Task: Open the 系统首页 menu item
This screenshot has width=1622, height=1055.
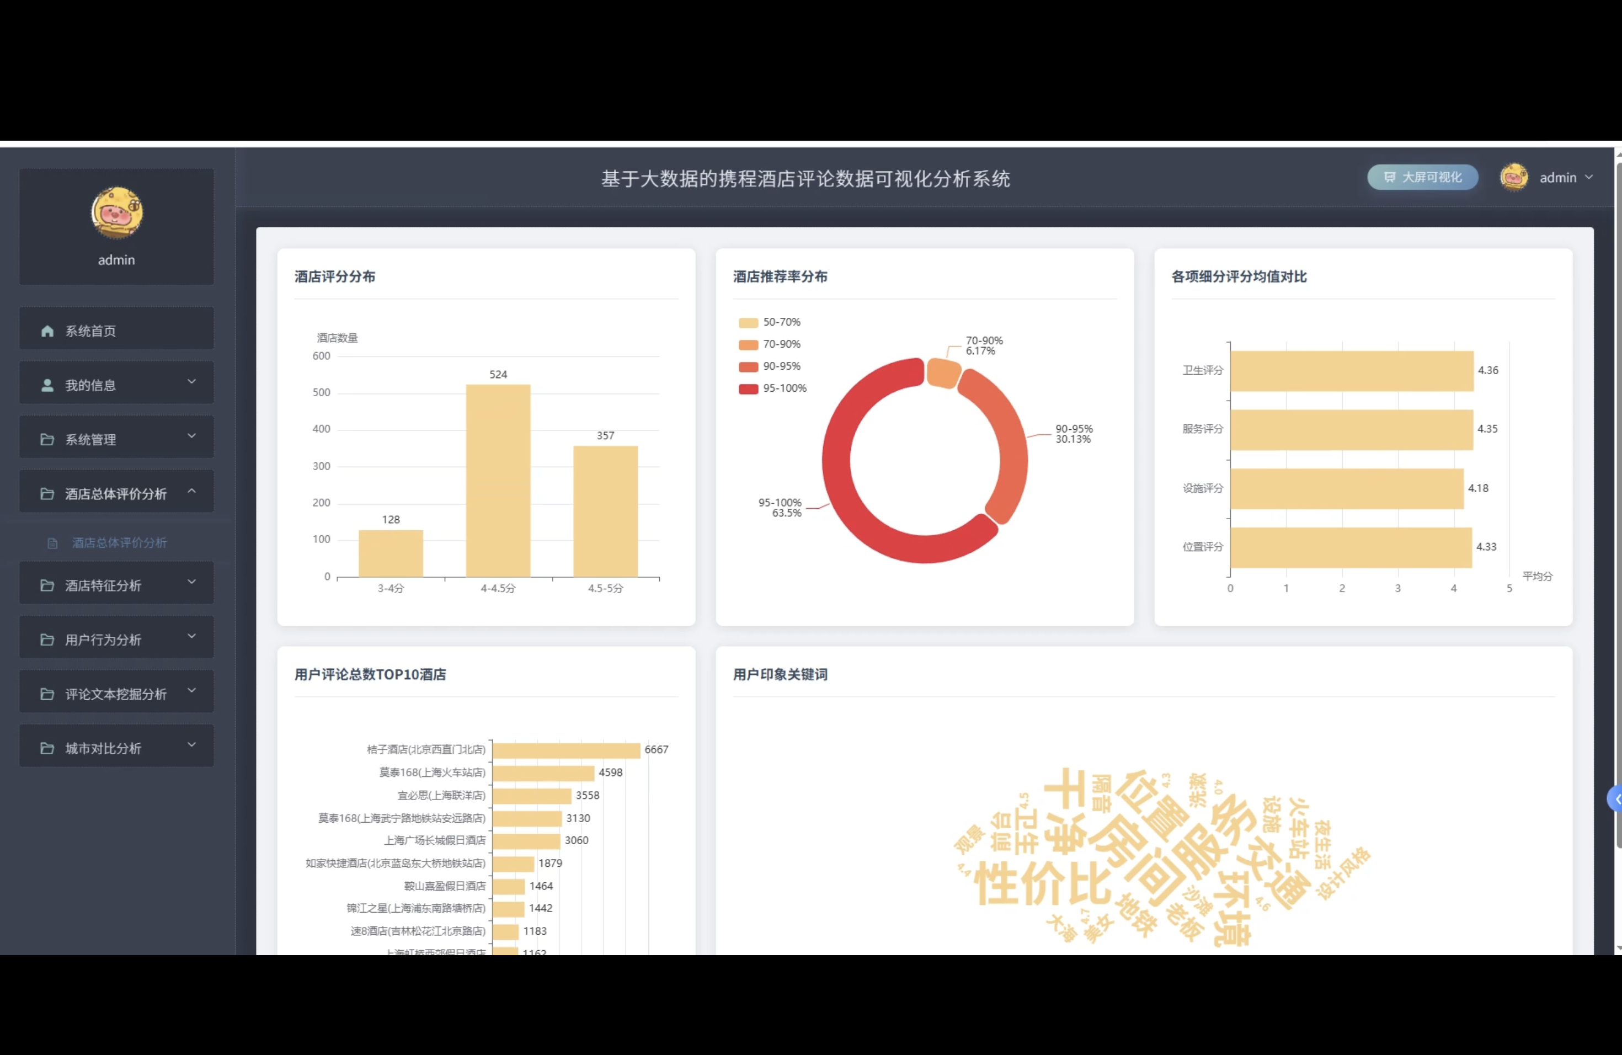Action: point(116,328)
